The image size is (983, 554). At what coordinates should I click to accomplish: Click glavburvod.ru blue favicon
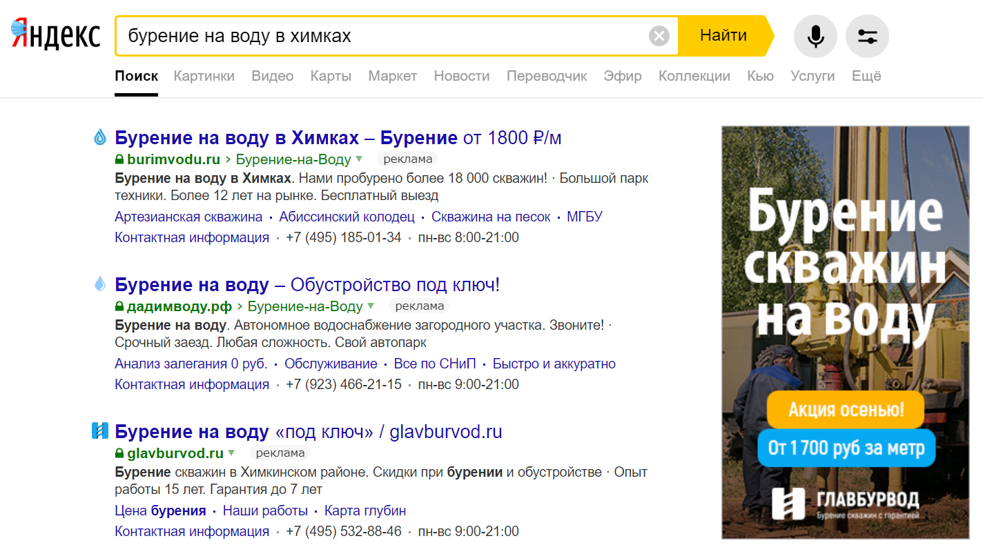(100, 431)
